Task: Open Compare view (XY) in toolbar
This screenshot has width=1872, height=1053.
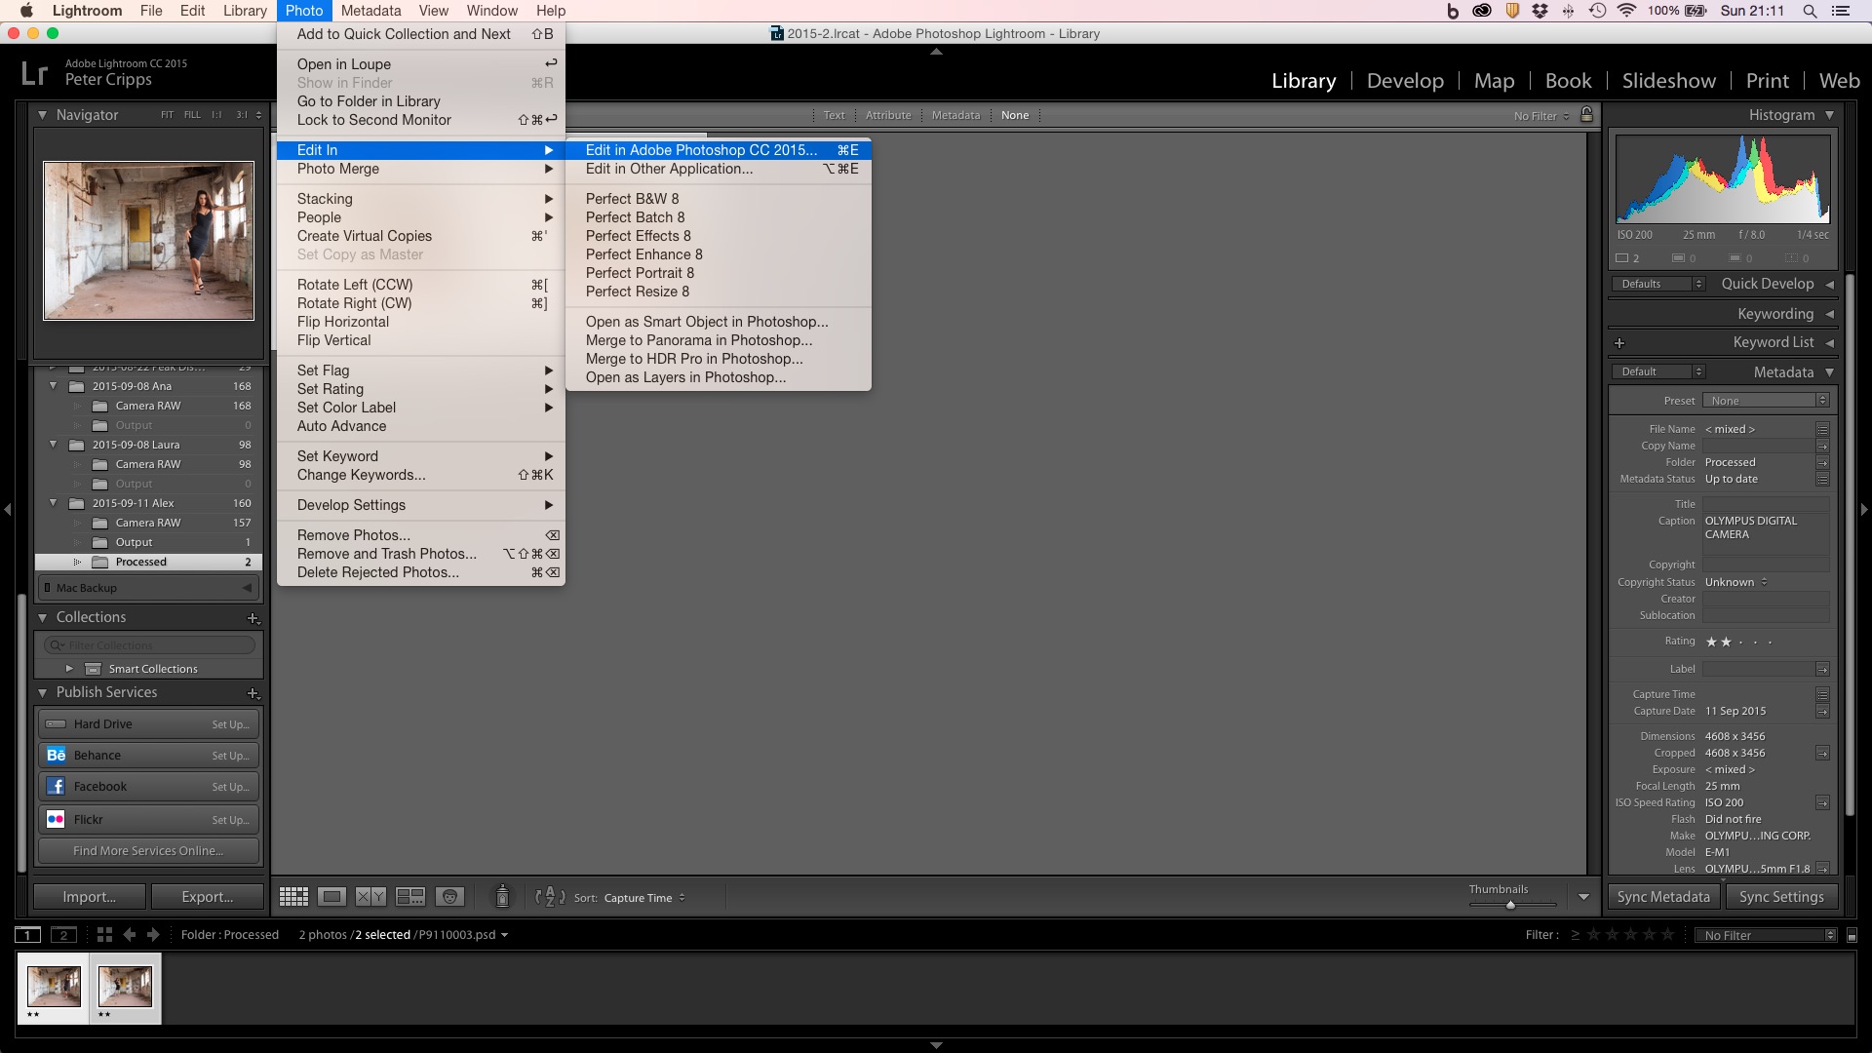Action: (x=370, y=897)
